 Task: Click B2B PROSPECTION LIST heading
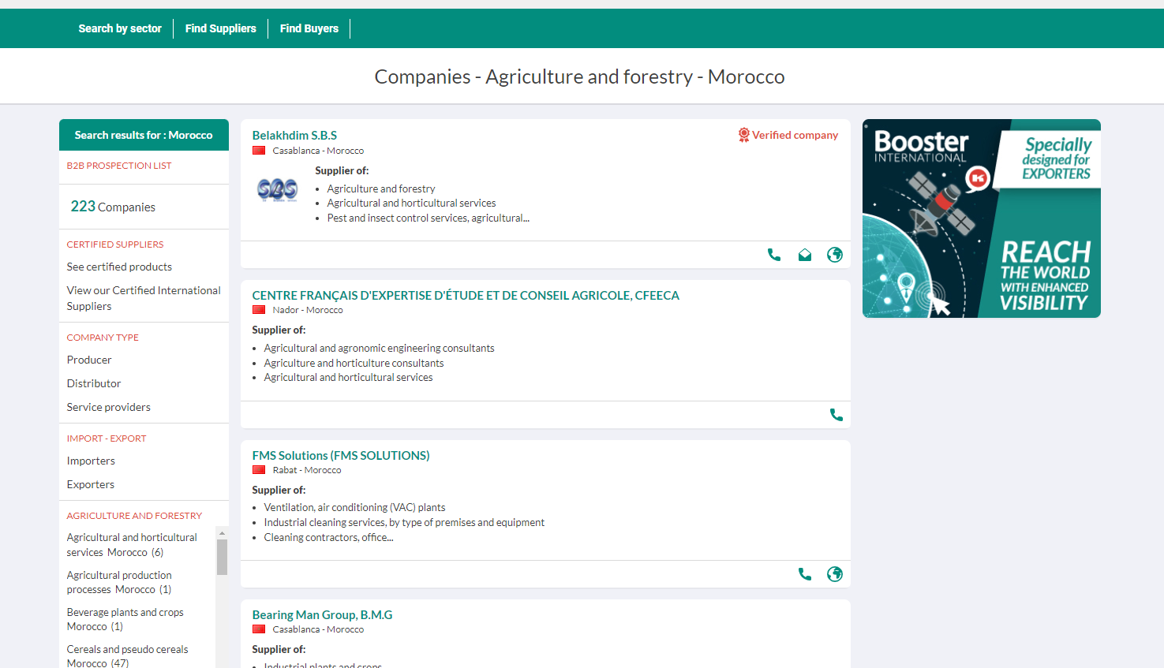(119, 166)
